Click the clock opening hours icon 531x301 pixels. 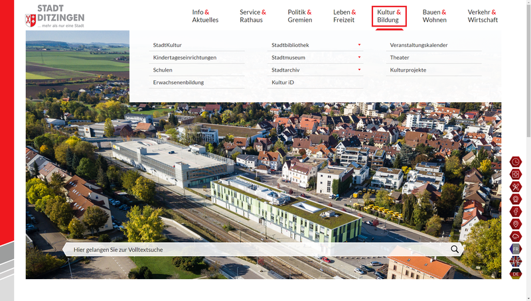point(516,162)
